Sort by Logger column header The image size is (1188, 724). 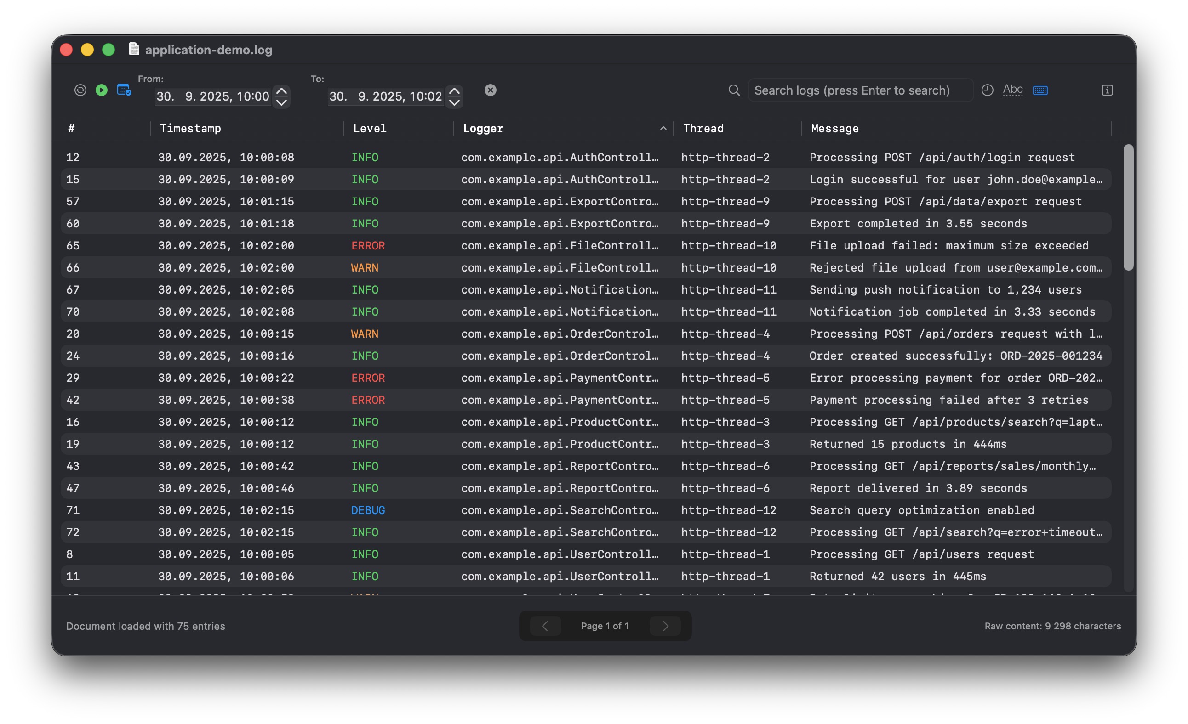(x=483, y=129)
